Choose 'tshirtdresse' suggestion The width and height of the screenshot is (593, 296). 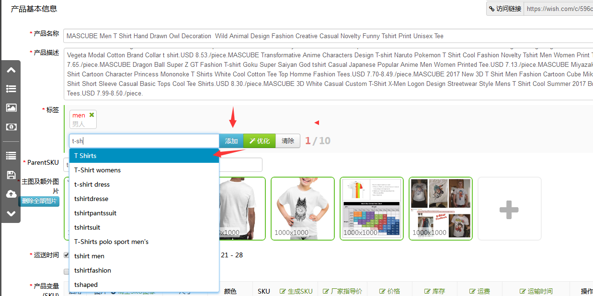pyautogui.click(x=144, y=199)
